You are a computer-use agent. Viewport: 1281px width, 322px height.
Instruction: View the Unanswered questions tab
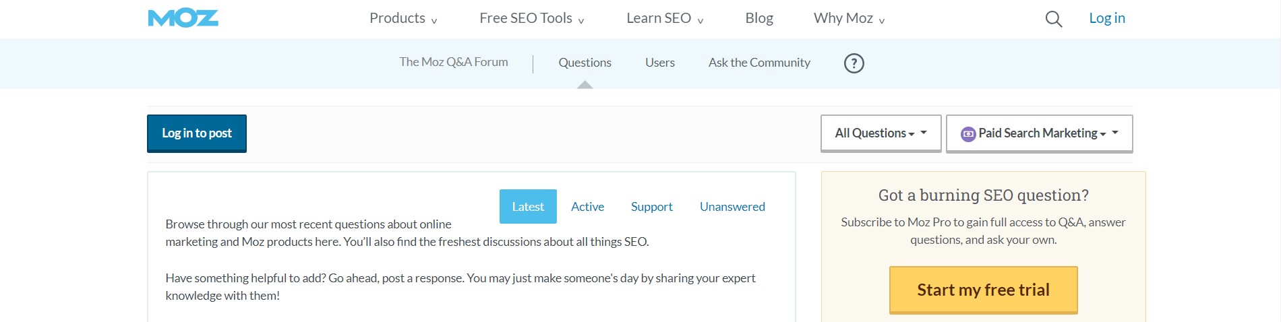point(732,207)
